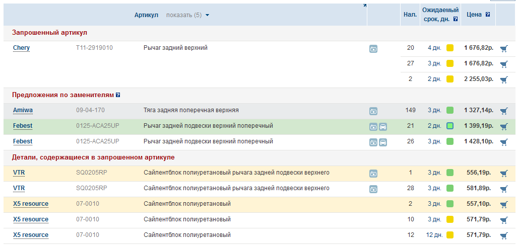
Task: Select description Рычаг задний верхний
Action: (x=175, y=48)
